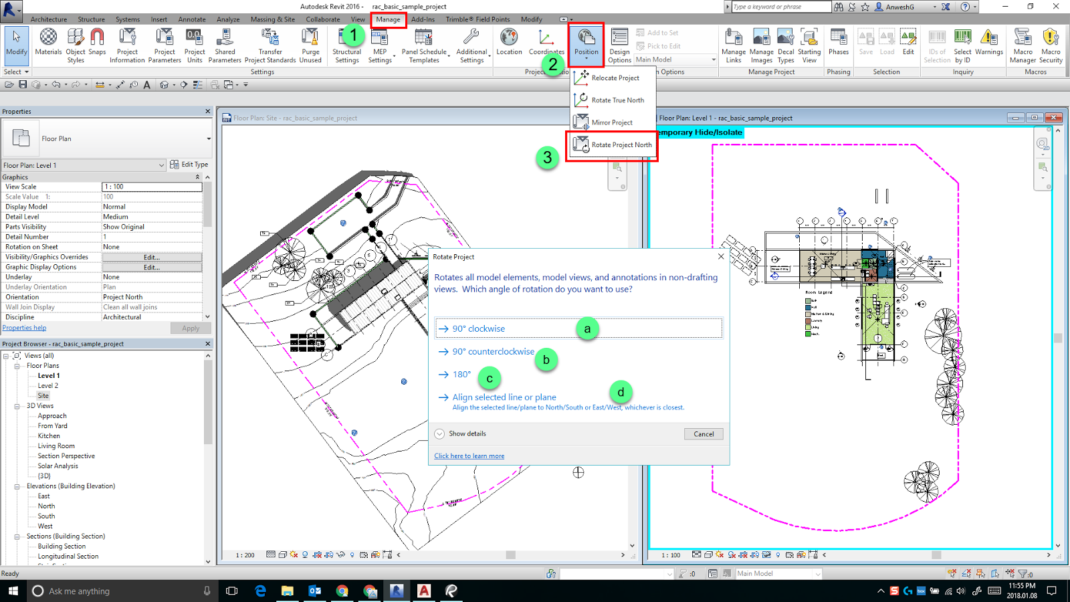Viewport: 1070px width, 602px height.
Task: Open the Phases dialog
Action: (x=839, y=41)
